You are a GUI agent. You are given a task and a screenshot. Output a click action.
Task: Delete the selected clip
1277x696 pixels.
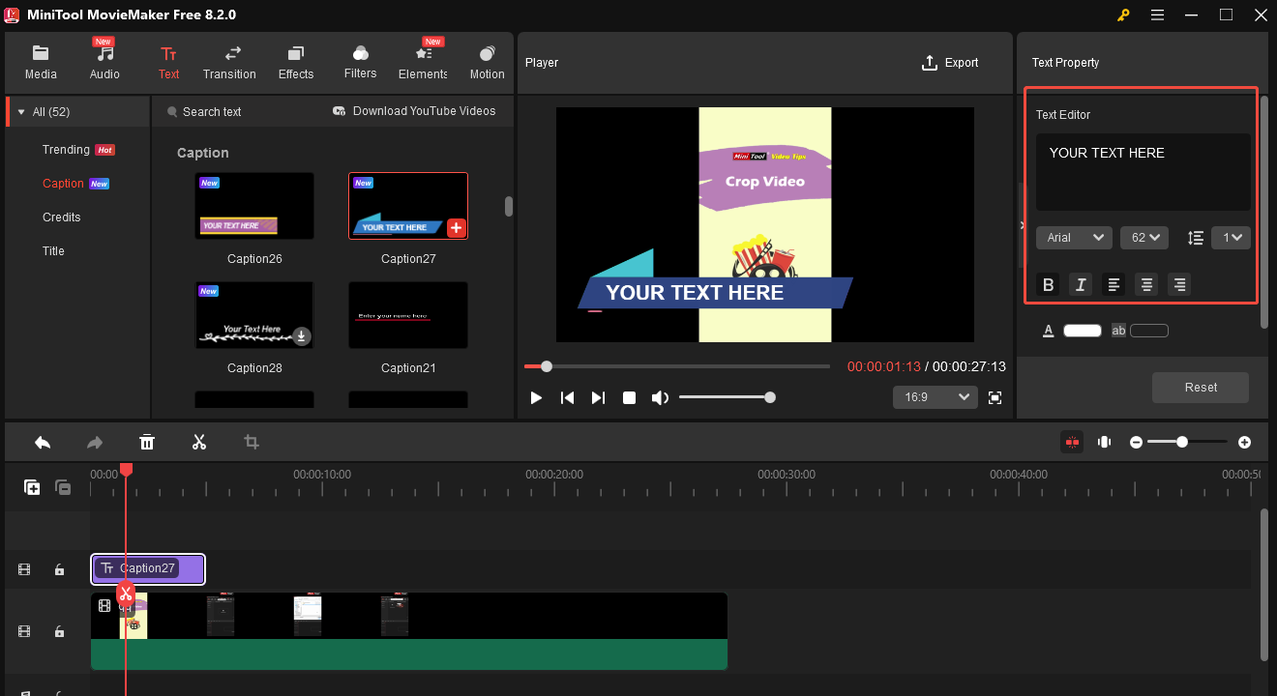(x=147, y=442)
